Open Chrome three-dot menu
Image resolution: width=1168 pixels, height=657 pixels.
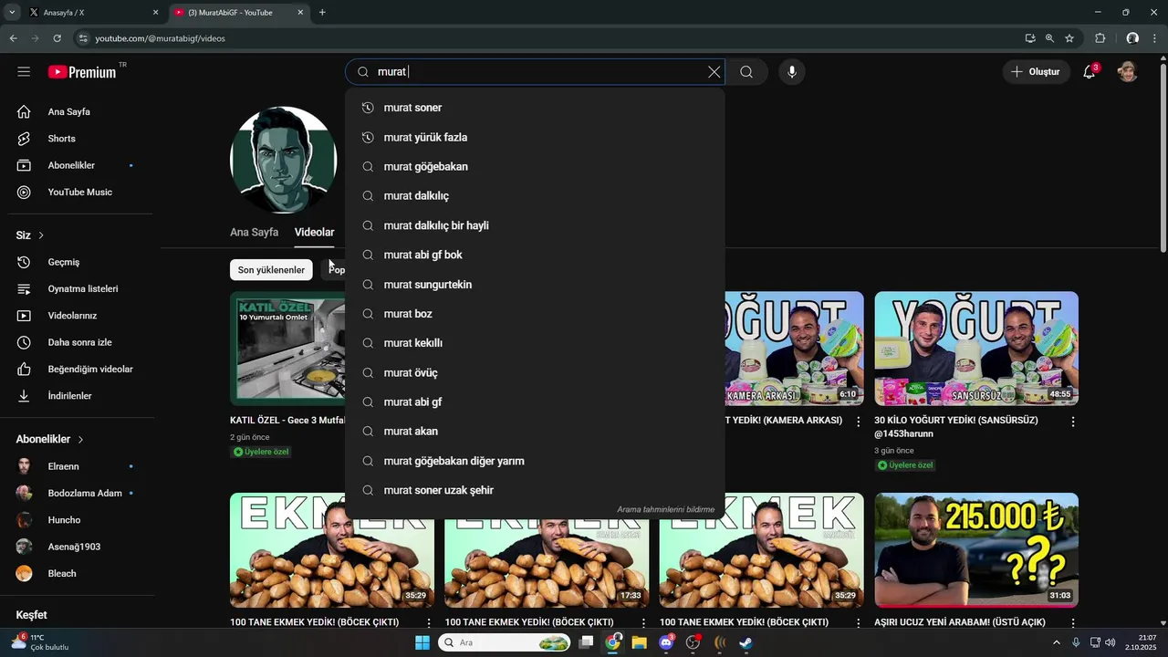pos(1155,38)
